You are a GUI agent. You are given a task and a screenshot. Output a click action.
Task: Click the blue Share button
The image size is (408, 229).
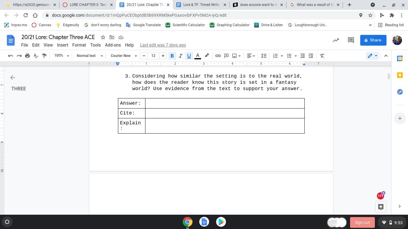tap(373, 40)
